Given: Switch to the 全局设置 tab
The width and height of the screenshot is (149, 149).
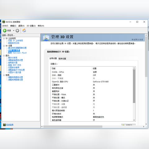Looking at the screenshot, I should (53, 58).
